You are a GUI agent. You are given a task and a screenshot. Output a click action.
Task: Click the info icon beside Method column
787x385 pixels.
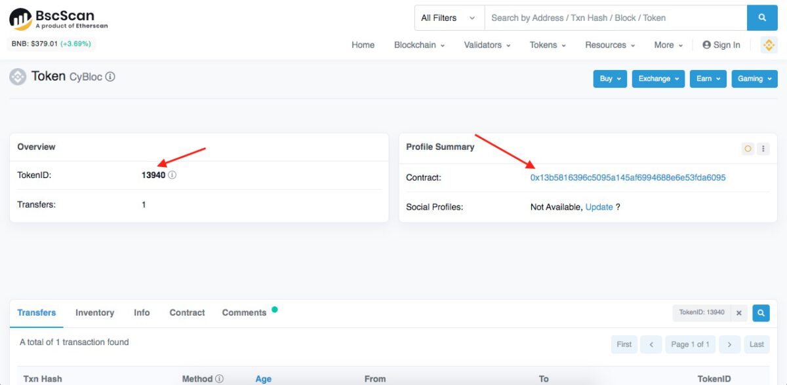pos(220,378)
